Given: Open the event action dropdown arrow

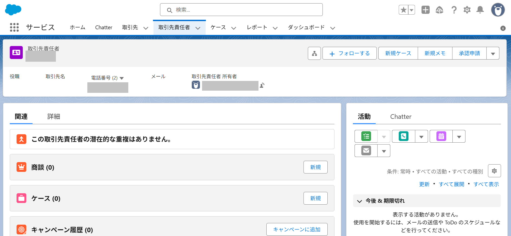Looking at the screenshot, I should coord(459,136).
